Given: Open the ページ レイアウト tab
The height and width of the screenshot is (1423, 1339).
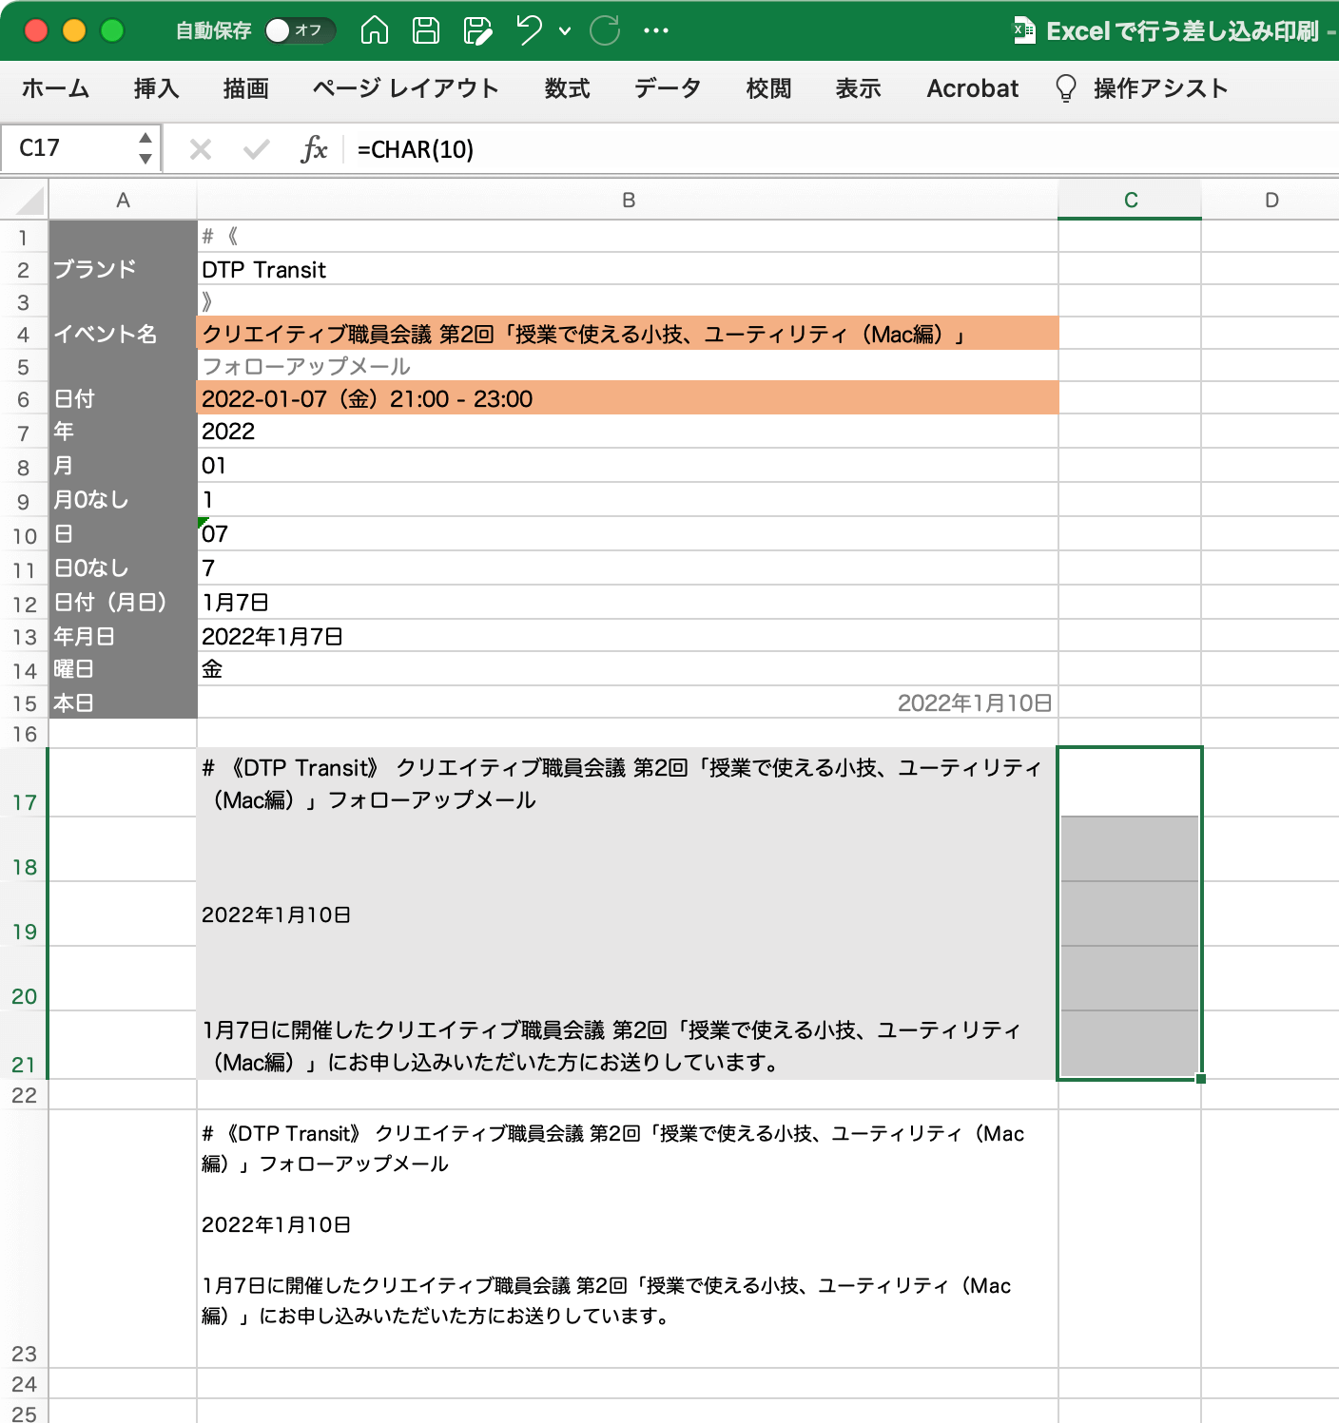Looking at the screenshot, I should pos(406,88).
